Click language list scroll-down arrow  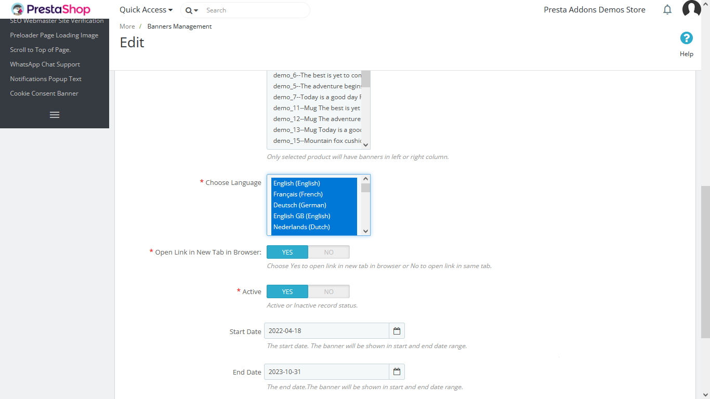[365, 231]
